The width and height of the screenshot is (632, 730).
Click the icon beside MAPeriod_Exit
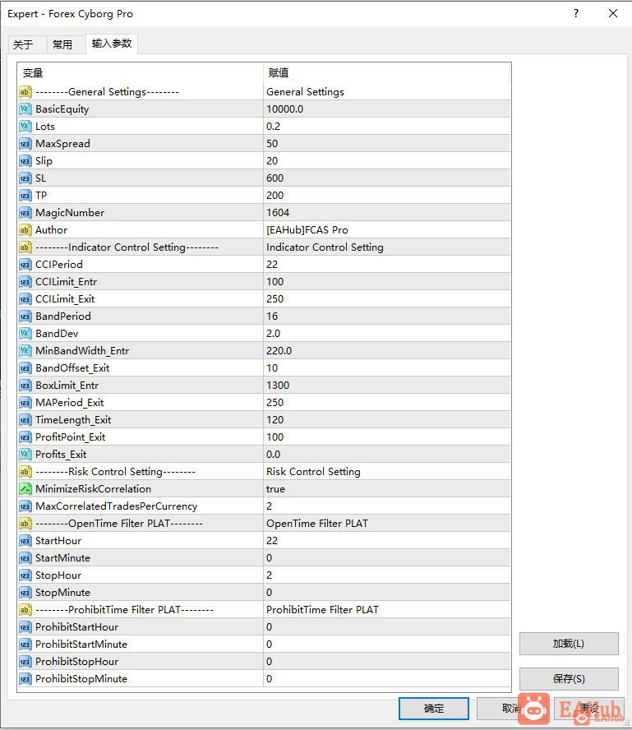click(25, 402)
